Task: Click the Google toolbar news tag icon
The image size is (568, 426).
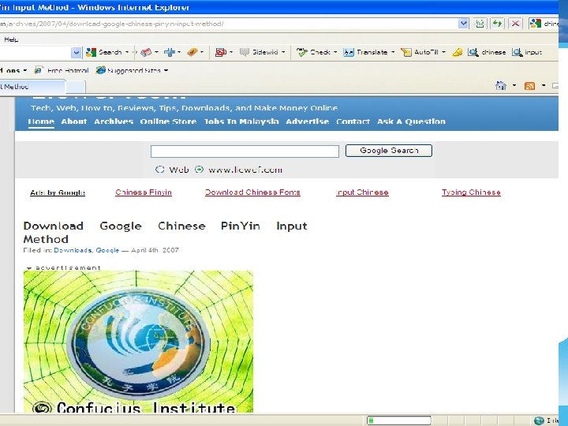Action: coord(146,53)
